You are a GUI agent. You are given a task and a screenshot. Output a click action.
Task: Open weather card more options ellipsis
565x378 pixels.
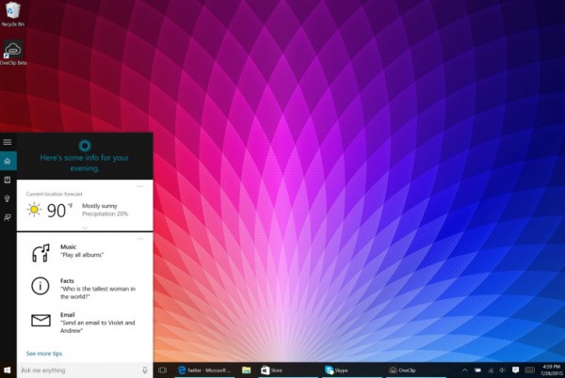(140, 187)
